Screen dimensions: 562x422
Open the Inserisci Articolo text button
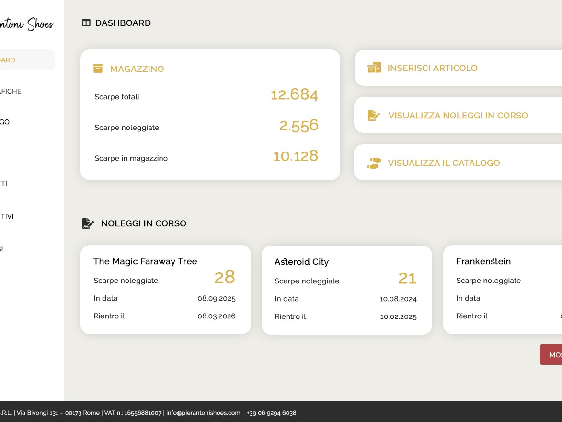click(432, 68)
